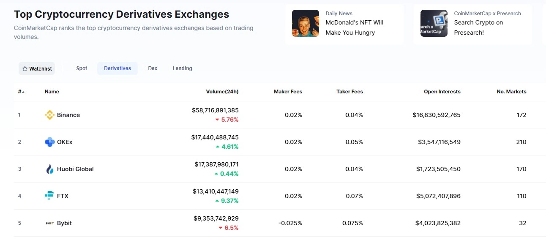
Task: Switch to the Spot tab
Action: click(x=82, y=68)
